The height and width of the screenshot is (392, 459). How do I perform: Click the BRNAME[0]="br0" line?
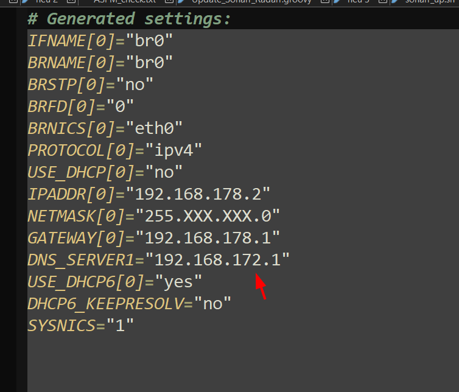[x=100, y=63]
